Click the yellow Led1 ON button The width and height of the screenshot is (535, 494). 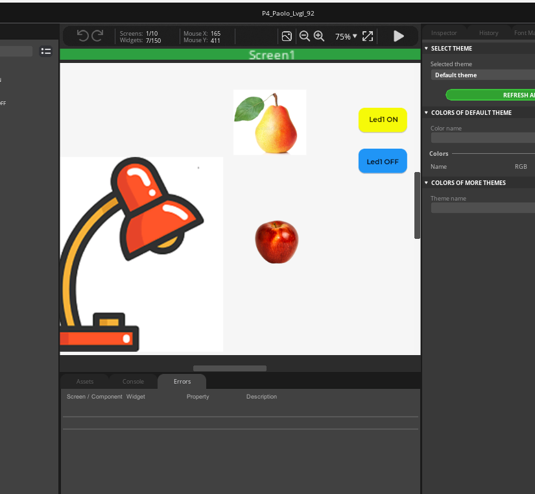click(x=383, y=120)
